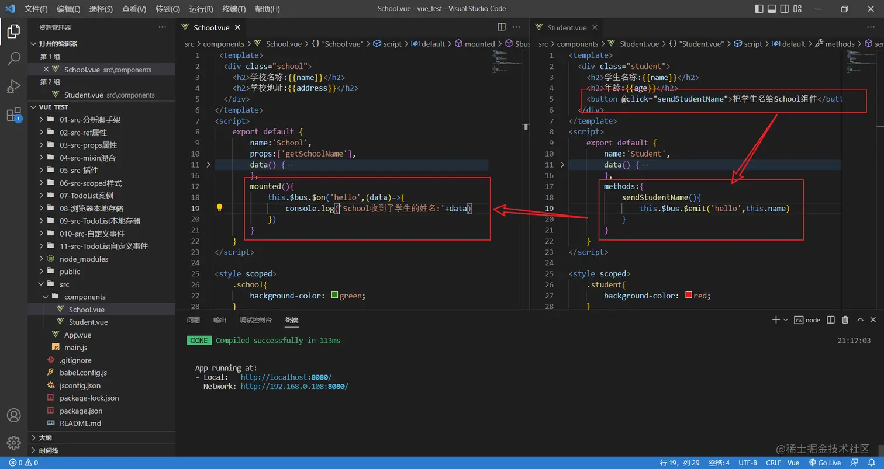Open Run and Debug view
884x469 pixels.
click(13, 86)
